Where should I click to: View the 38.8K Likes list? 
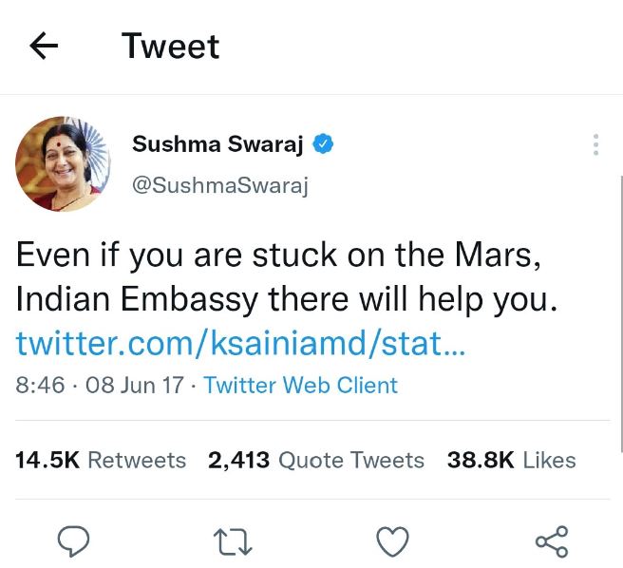(511, 461)
